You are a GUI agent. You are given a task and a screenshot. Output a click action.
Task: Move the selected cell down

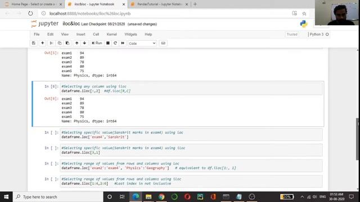pos(84,43)
